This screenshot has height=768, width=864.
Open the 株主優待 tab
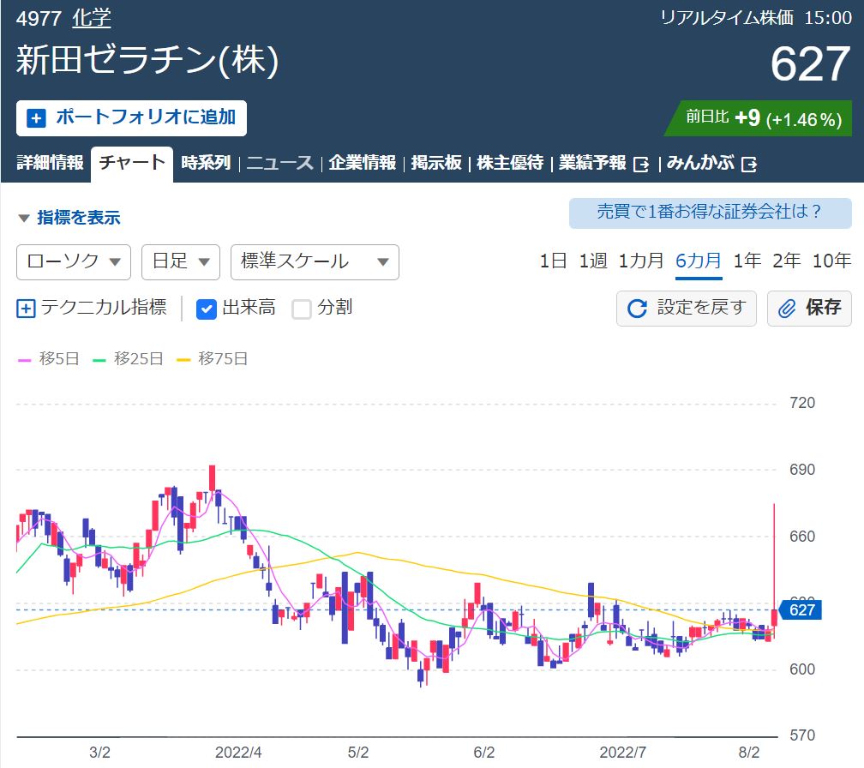tap(510, 163)
